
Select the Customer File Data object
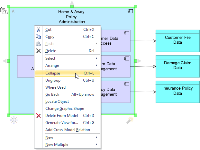pos(177,40)
